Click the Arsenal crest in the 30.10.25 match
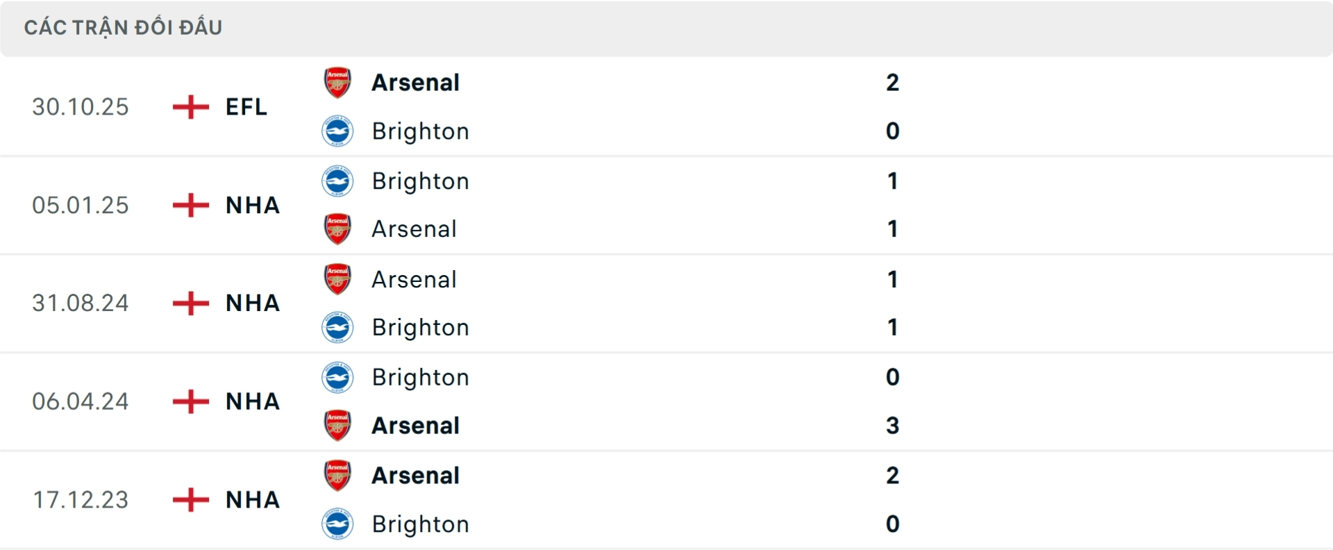 337,82
